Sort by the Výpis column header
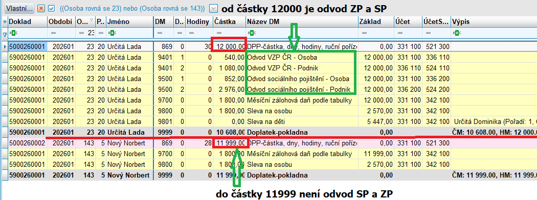Viewport: 537px width, 200px height. 494,22
